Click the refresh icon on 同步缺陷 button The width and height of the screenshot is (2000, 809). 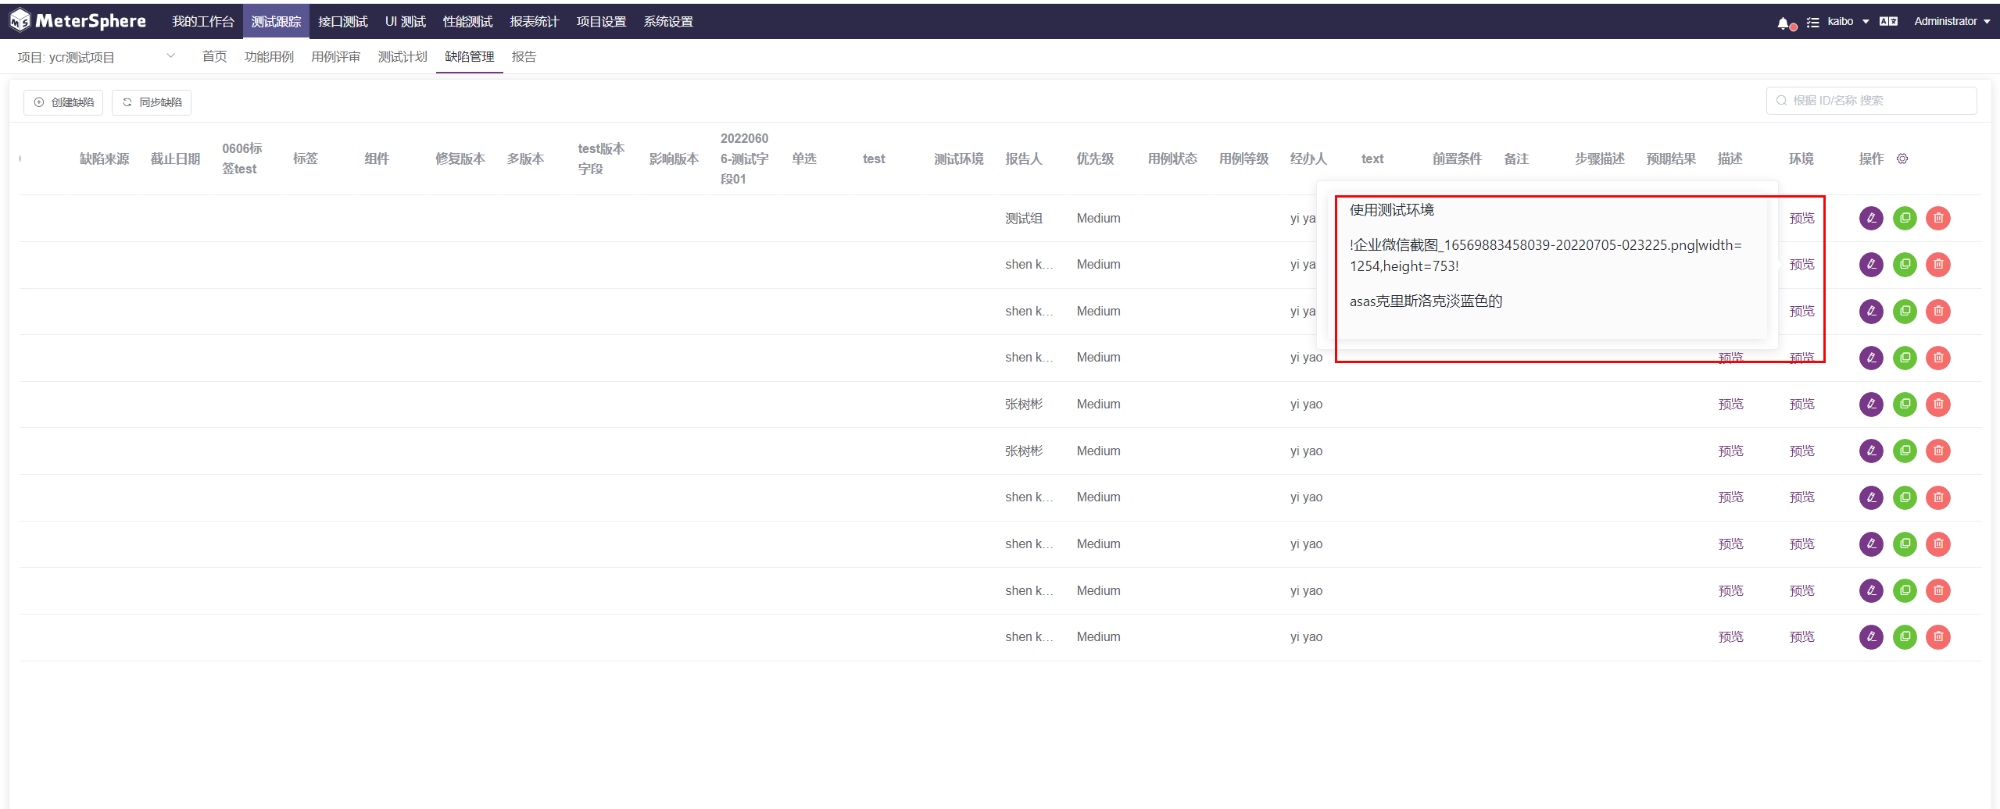click(127, 102)
